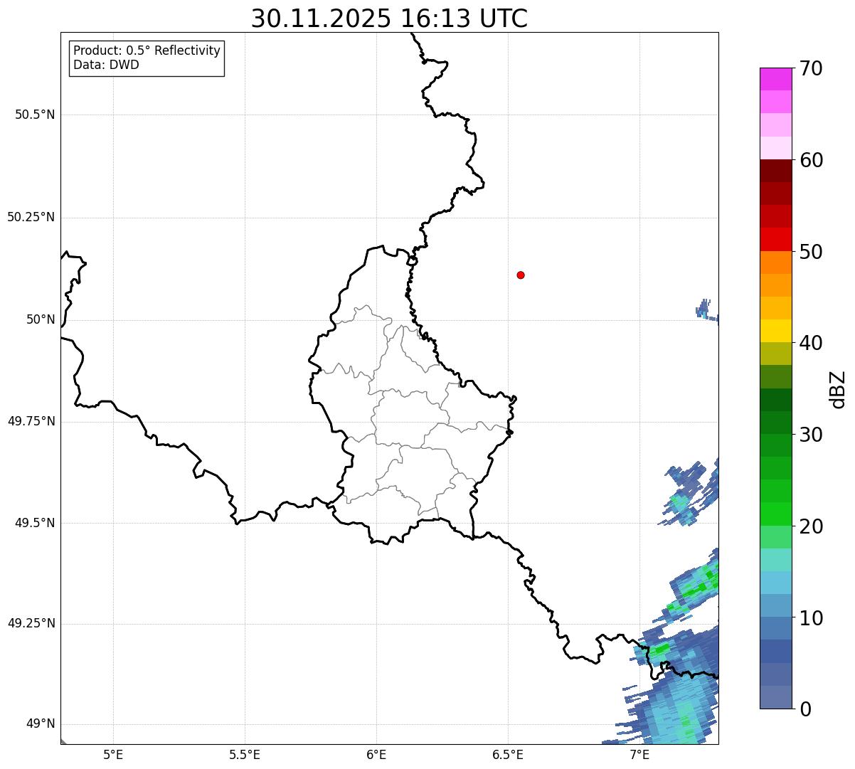Pick the olive-yellow swatch just below 40
Image resolution: width=855 pixels, height=769 pixels.
pyautogui.click(x=775, y=354)
